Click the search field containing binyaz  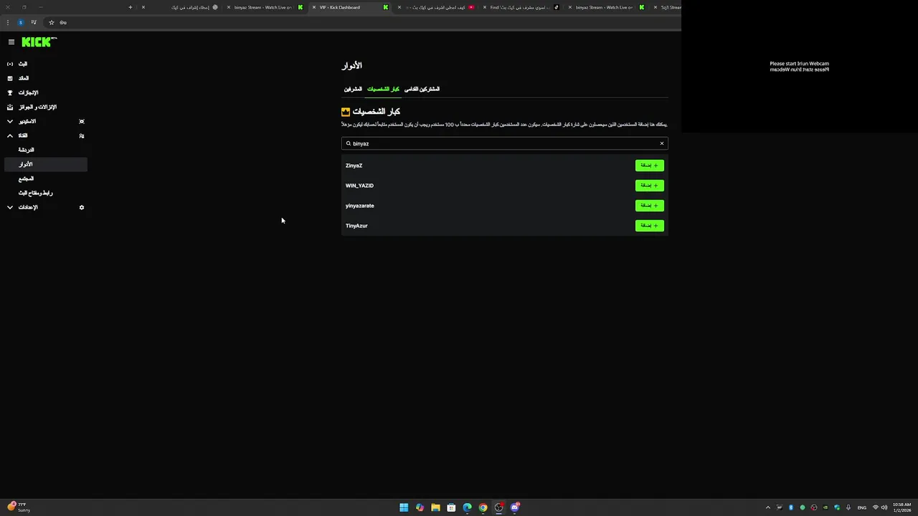pyautogui.click(x=504, y=143)
